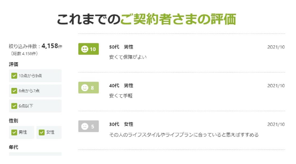This screenshot has height=164, width=296.
Task: Click the 40代 男性 reviewer label
Action: [x=121, y=86]
